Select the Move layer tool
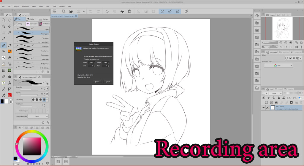This screenshot has width=304, height=166. pos(10,26)
